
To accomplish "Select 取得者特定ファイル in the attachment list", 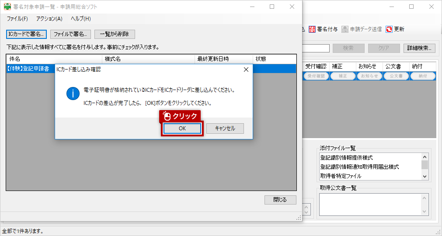I will [x=370, y=176].
